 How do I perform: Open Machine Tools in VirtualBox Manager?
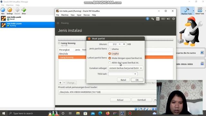(x=186, y=11)
